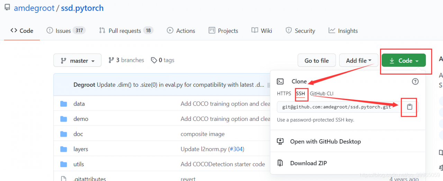Click the help question mark icon in Clone panel
Image resolution: width=443 pixels, height=181 pixels.
pyautogui.click(x=415, y=82)
